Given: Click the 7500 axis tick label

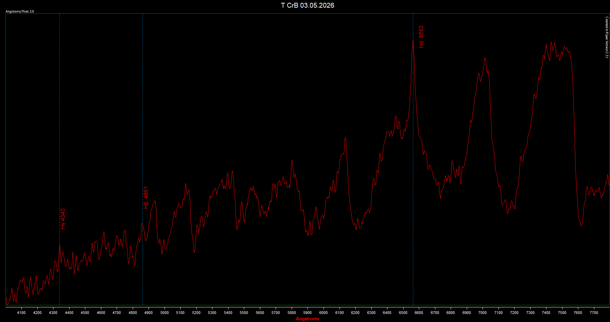Looking at the screenshot, I should pyautogui.click(x=562, y=313).
